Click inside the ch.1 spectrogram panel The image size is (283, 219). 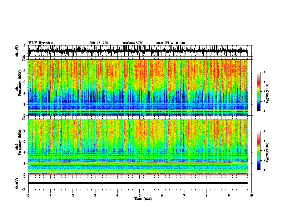[138, 87]
